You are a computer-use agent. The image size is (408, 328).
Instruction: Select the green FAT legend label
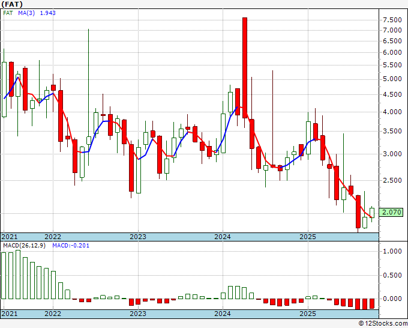pos(8,13)
